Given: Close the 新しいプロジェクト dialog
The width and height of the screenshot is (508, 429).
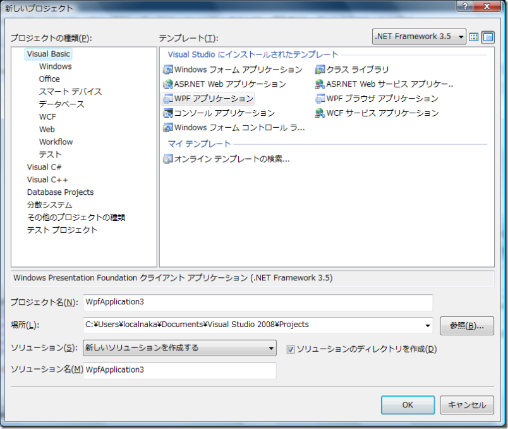Looking at the screenshot, I should tap(487, 6).
